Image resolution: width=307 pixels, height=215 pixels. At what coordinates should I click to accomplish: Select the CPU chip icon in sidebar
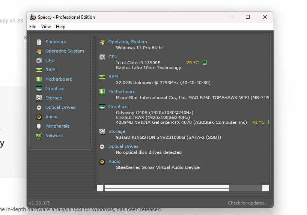point(39,60)
